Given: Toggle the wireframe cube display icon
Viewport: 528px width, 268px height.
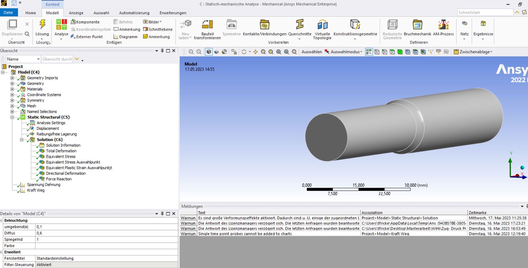Looking at the screenshot, I should pos(216,52).
